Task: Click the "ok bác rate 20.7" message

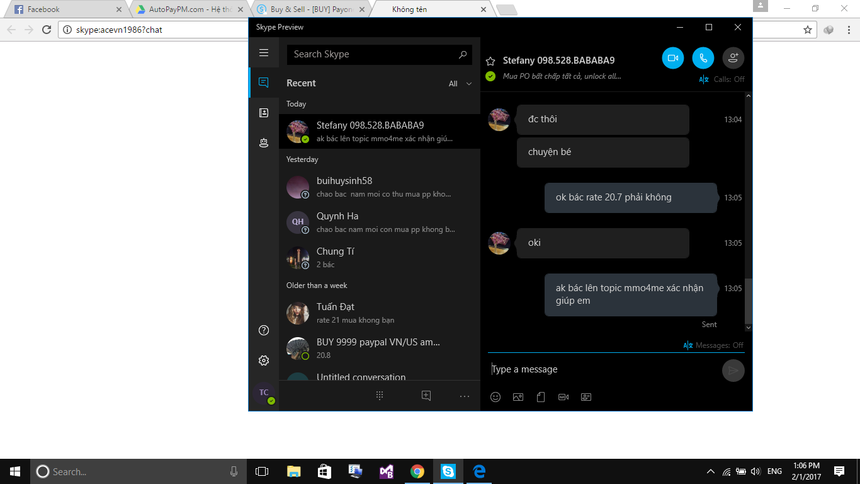Action: (631, 197)
